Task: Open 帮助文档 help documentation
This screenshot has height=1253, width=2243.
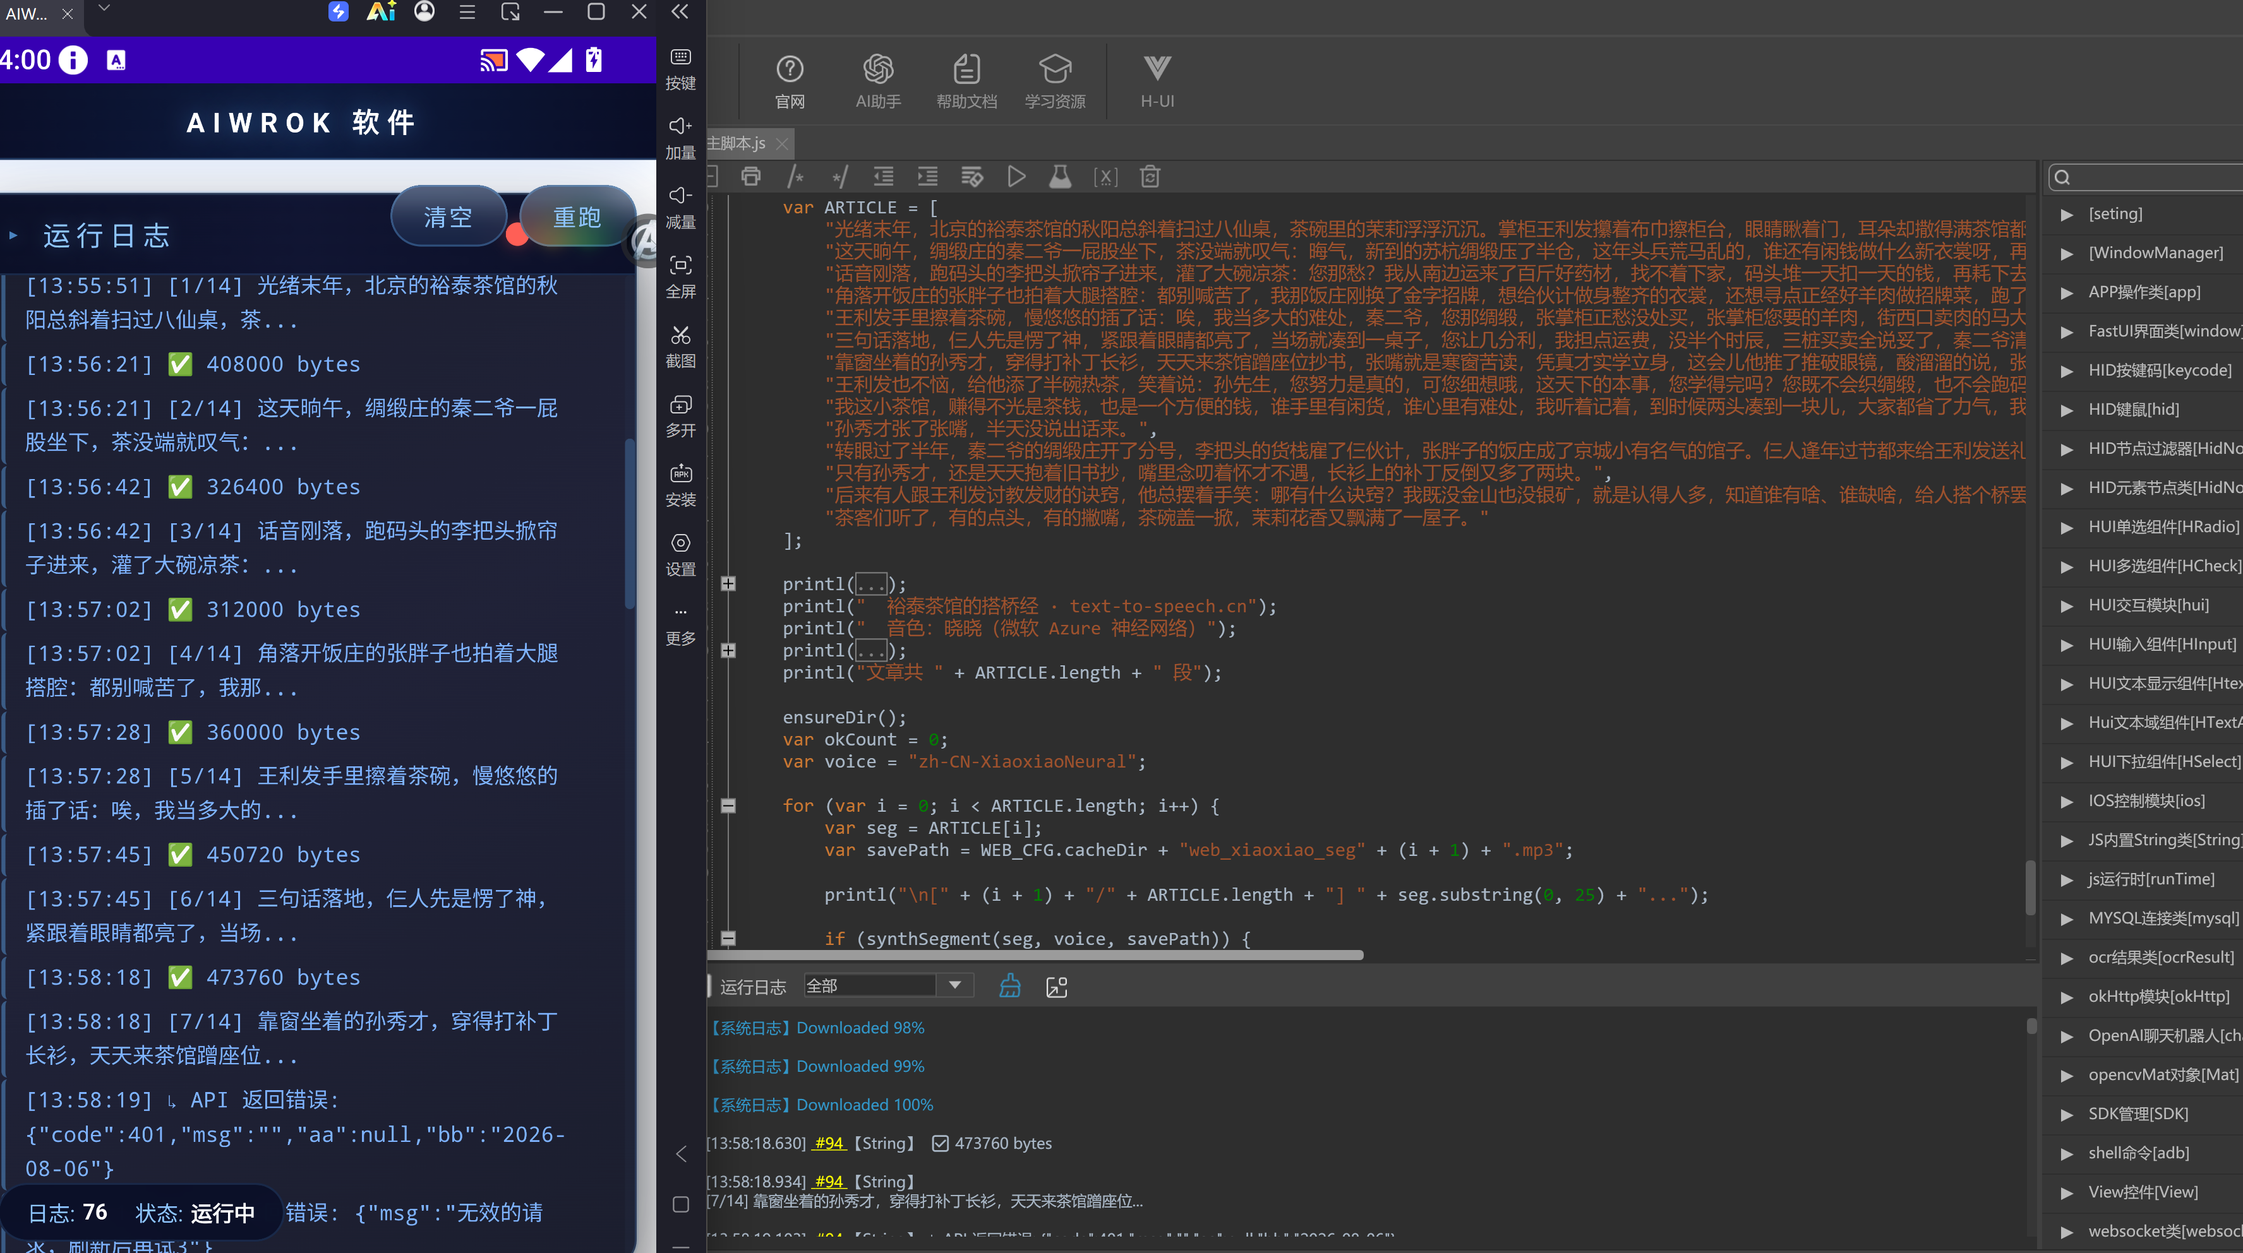Action: click(x=966, y=81)
